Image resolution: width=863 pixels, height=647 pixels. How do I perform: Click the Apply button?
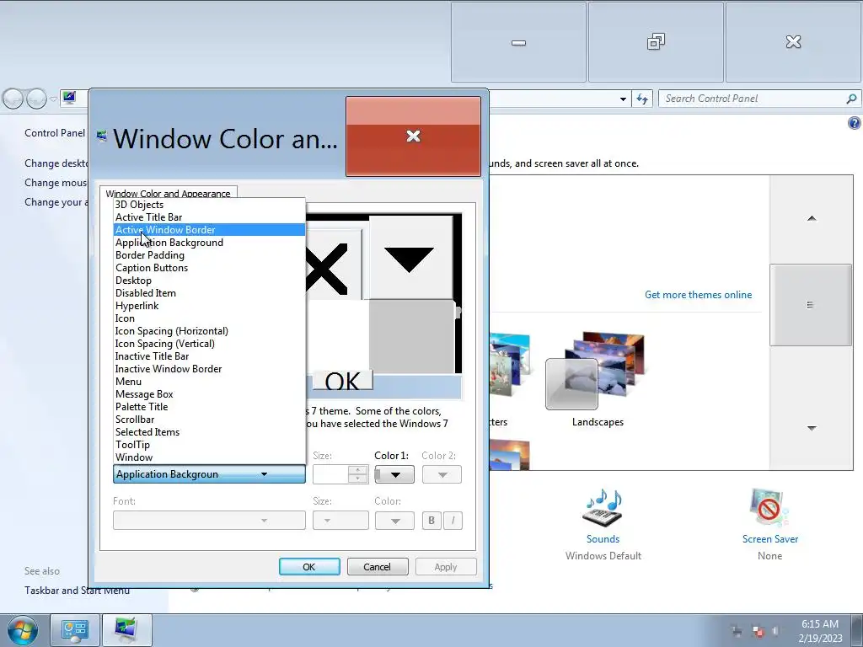[446, 567]
